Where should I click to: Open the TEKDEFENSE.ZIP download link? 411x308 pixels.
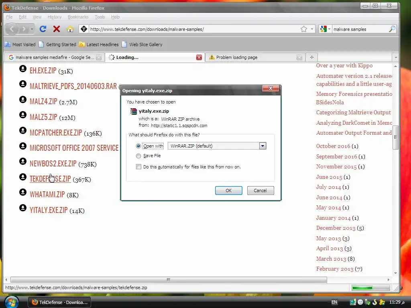pos(50,179)
